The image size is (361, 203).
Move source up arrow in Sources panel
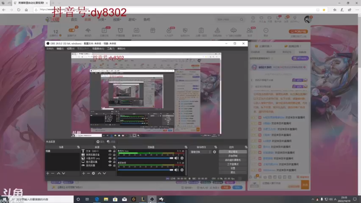[99, 173]
